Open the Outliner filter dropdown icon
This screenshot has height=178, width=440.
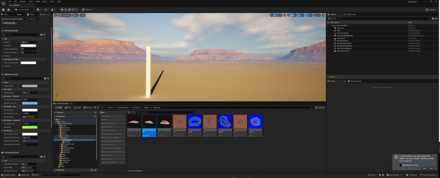(x=330, y=18)
